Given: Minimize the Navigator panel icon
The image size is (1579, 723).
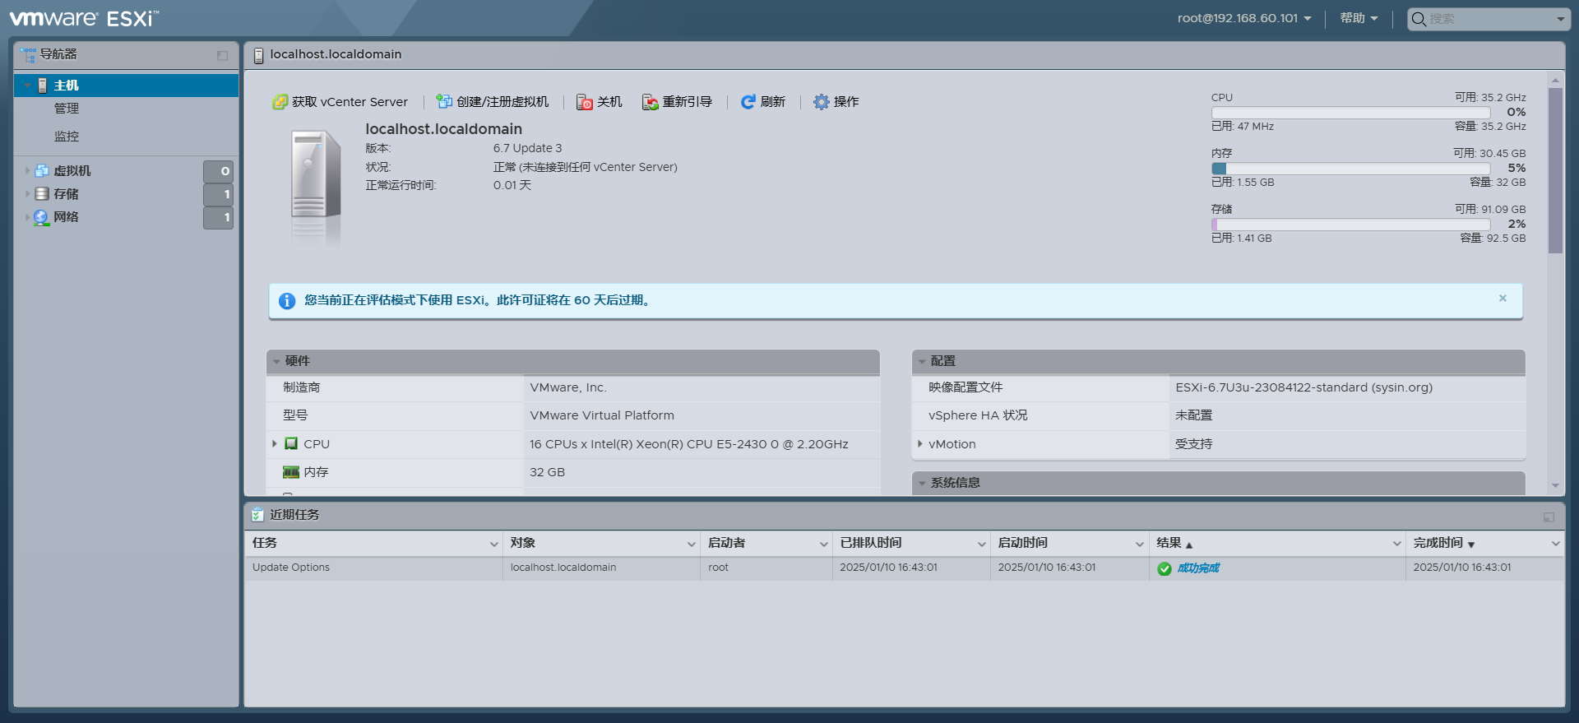Looking at the screenshot, I should (x=222, y=55).
